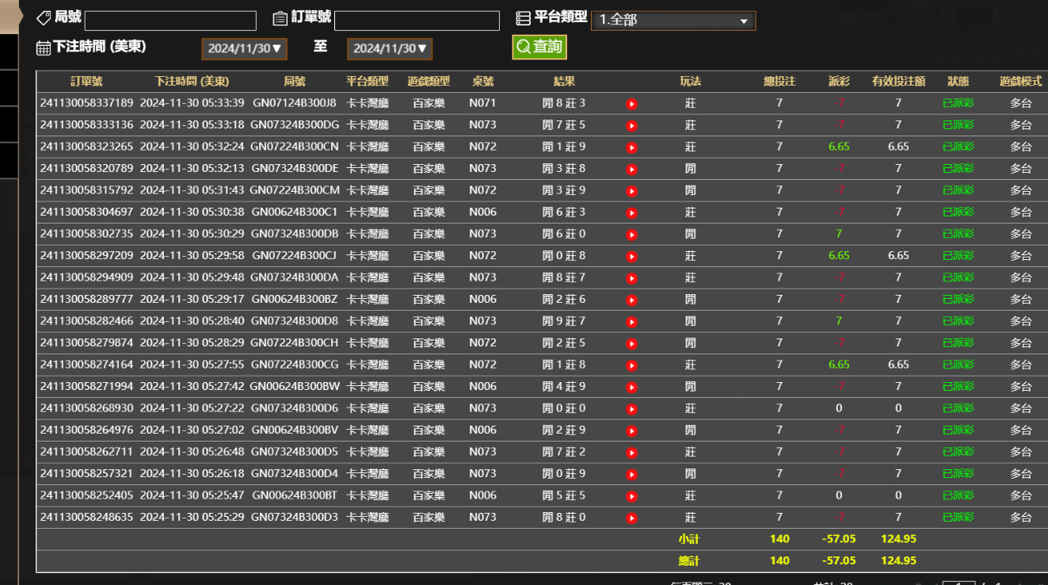
Task: Play replay for order 241130058274164
Action: click(631, 365)
